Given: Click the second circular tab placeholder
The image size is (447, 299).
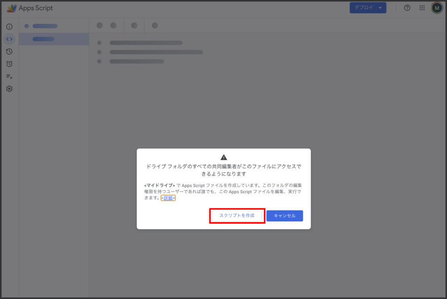Looking at the screenshot, I should 114,25.
